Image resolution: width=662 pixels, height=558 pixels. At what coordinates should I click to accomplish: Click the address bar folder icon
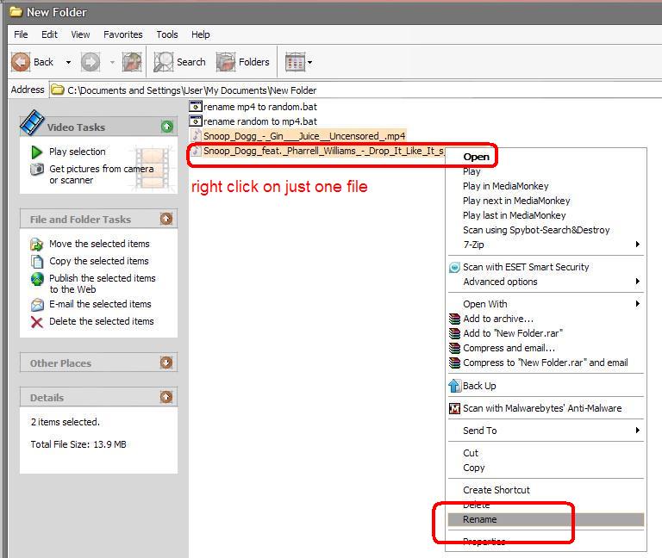click(58, 90)
